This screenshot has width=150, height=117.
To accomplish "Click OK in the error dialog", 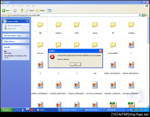I will pos(75,64).
